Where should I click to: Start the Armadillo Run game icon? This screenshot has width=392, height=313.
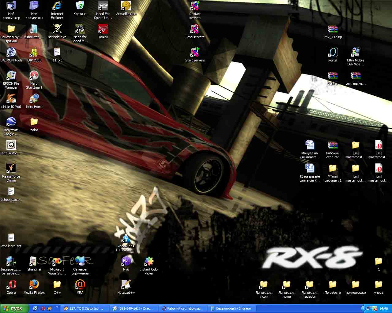[x=126, y=9]
